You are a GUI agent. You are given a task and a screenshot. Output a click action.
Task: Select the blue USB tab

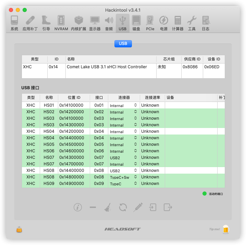coord(123,44)
